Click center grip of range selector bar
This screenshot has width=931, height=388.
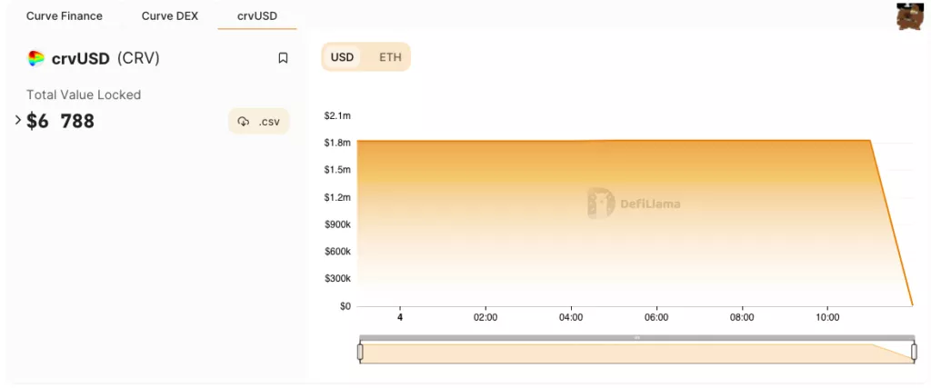point(636,337)
